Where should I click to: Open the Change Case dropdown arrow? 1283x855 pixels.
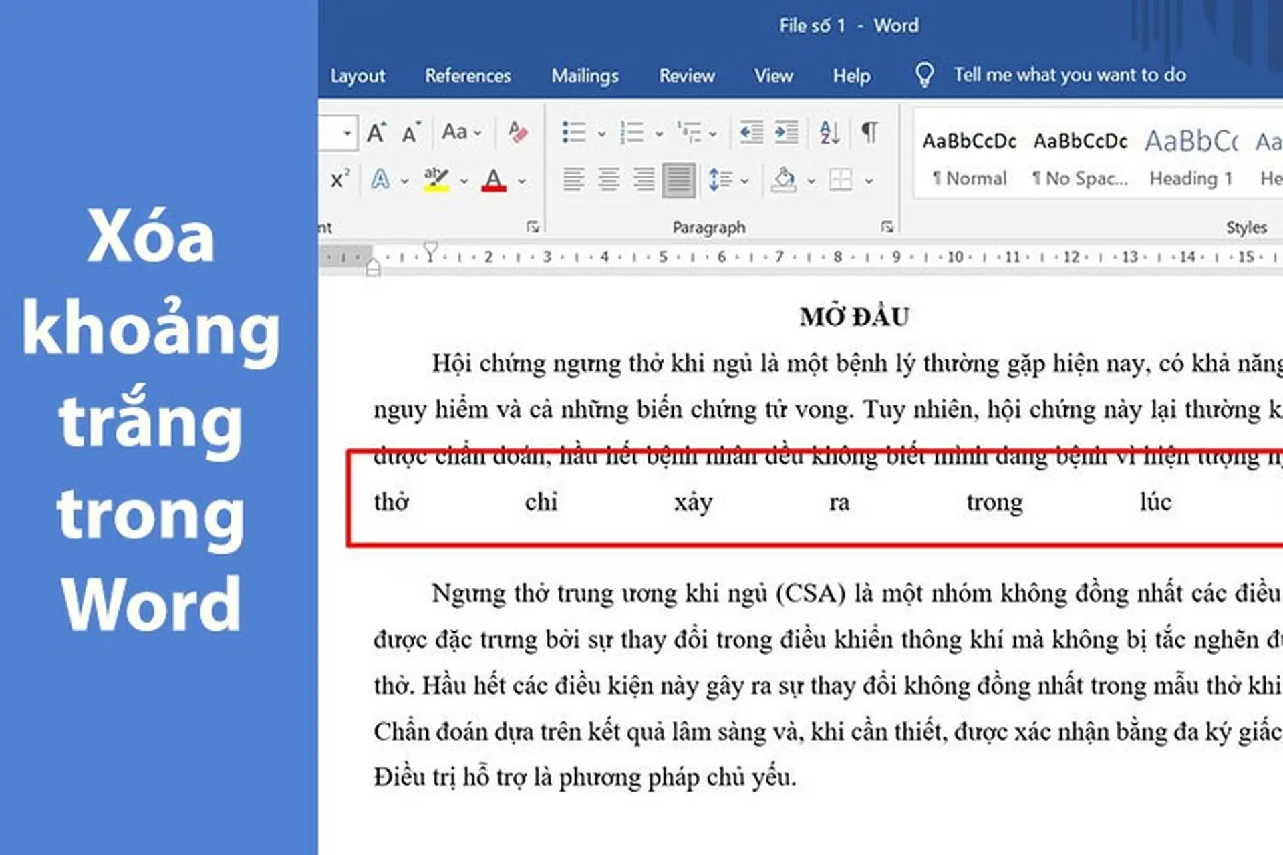[x=476, y=132]
